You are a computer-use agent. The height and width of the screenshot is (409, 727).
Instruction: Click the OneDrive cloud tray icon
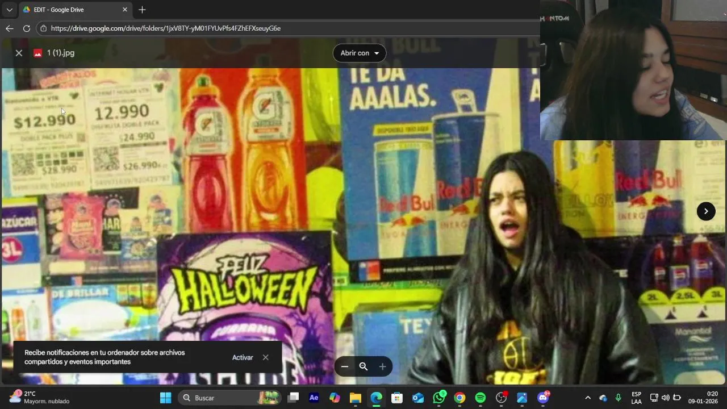tap(603, 398)
